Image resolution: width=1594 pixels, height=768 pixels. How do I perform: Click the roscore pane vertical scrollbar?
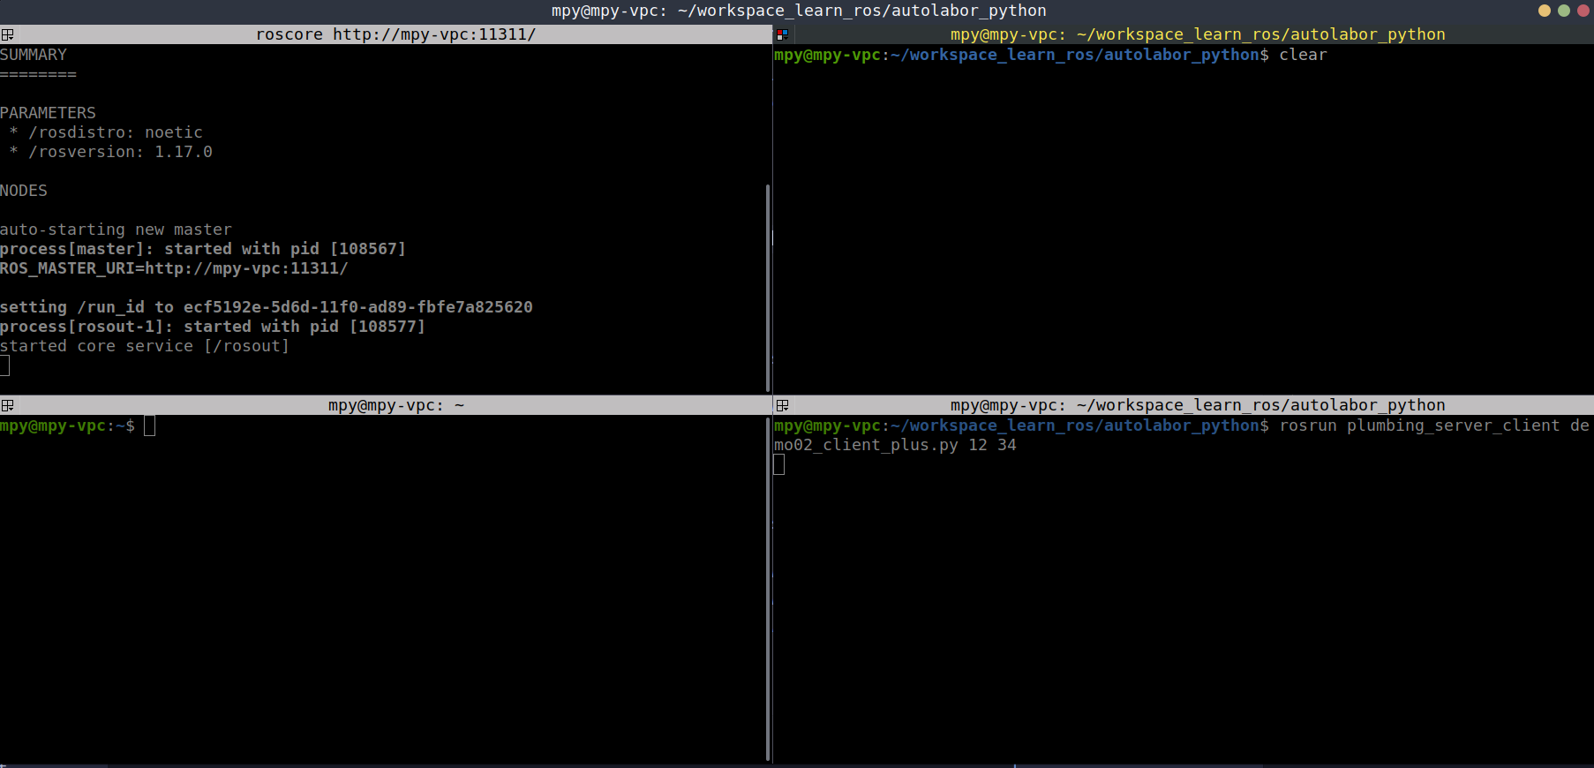(768, 287)
